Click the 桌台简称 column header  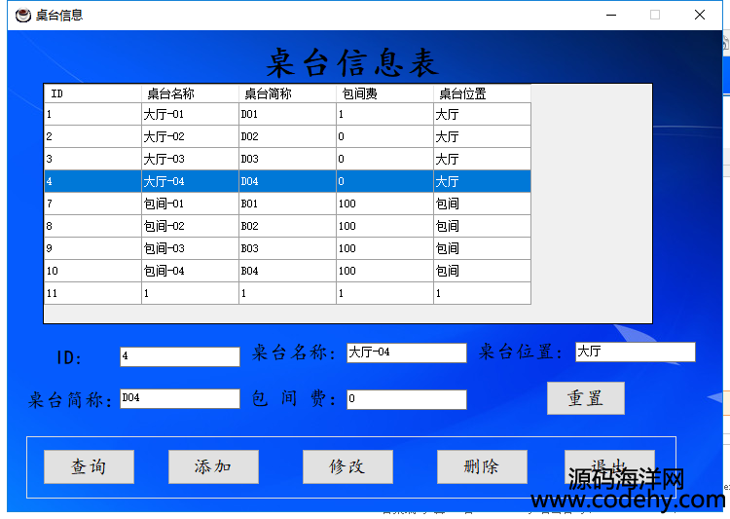click(x=287, y=93)
